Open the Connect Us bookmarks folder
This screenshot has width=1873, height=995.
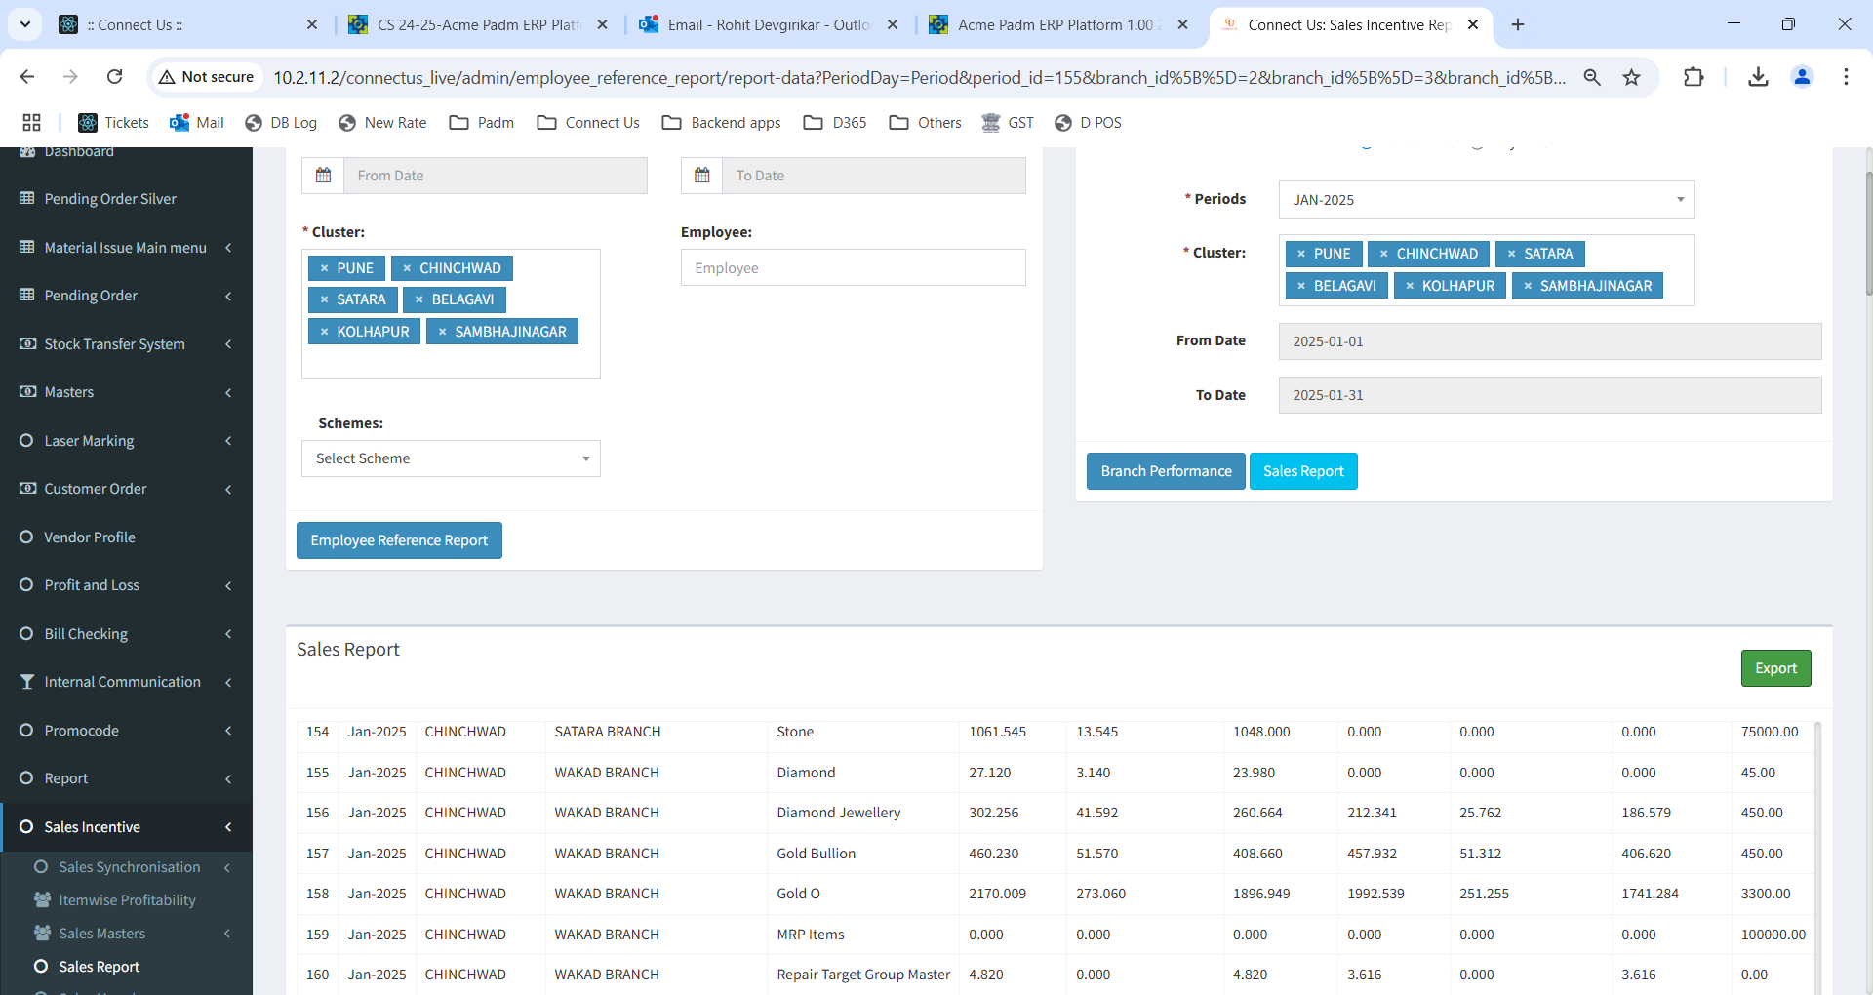click(x=588, y=122)
